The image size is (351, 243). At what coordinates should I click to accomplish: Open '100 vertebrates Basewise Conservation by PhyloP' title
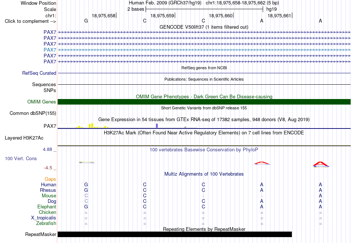pyautogui.click(x=204, y=150)
